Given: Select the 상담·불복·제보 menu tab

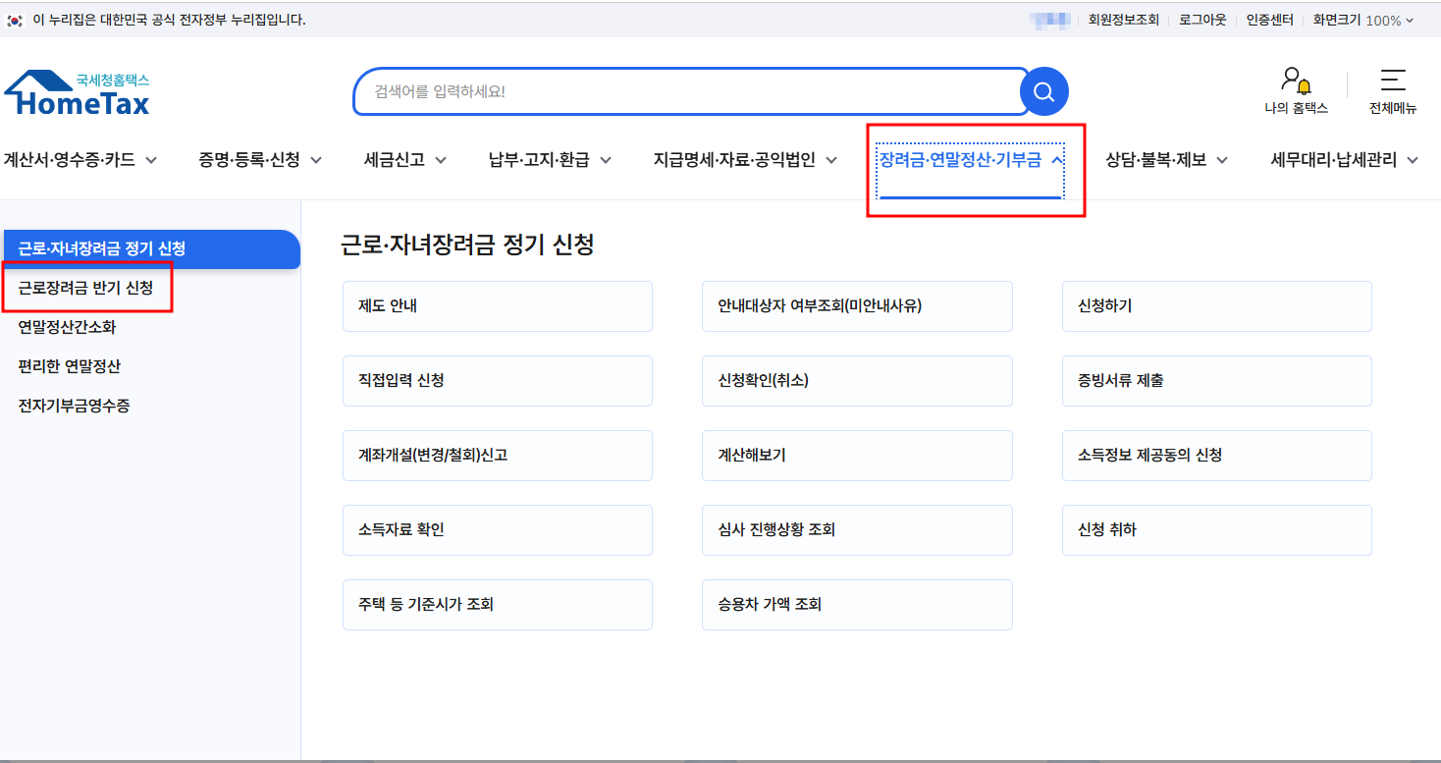Looking at the screenshot, I should point(1166,159).
